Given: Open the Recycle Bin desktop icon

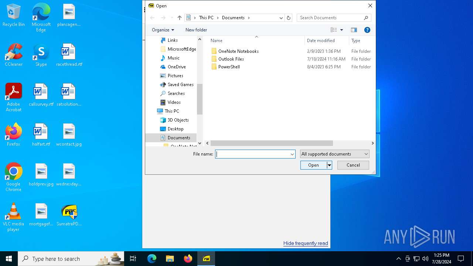Looking at the screenshot, I should pyautogui.click(x=14, y=16).
